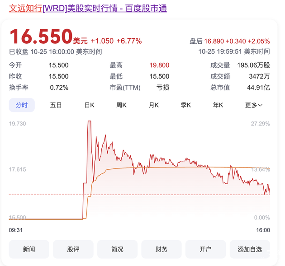Select the 月K tab

(154, 105)
